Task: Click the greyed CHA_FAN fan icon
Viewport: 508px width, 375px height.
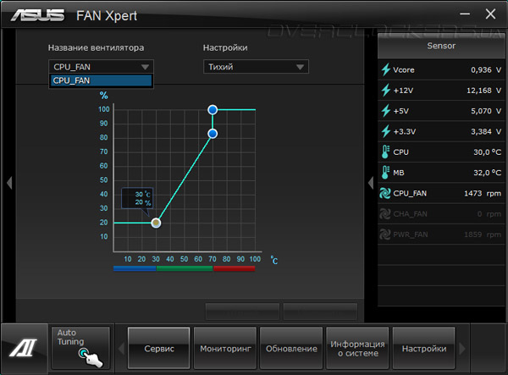Action: coord(385,213)
